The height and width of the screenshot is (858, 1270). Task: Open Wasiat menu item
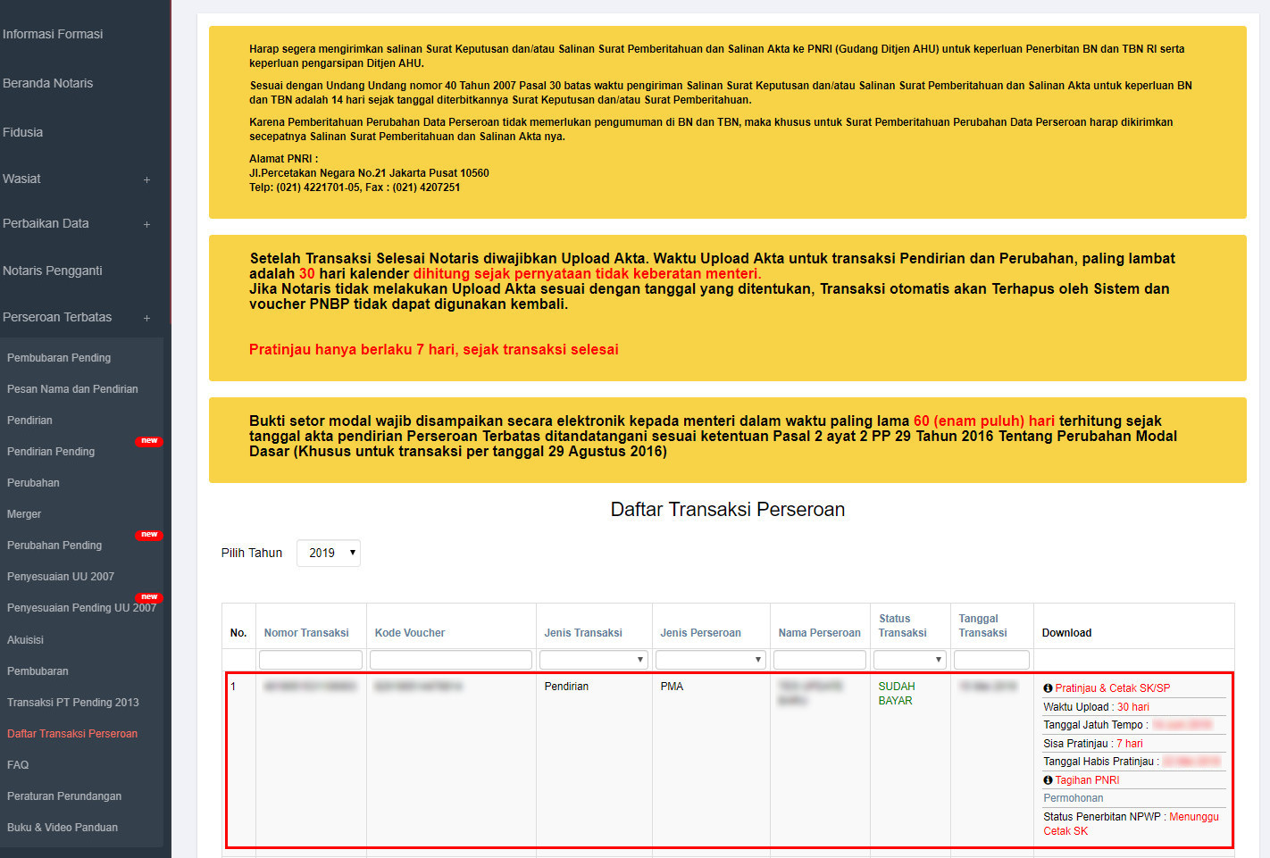(21, 179)
